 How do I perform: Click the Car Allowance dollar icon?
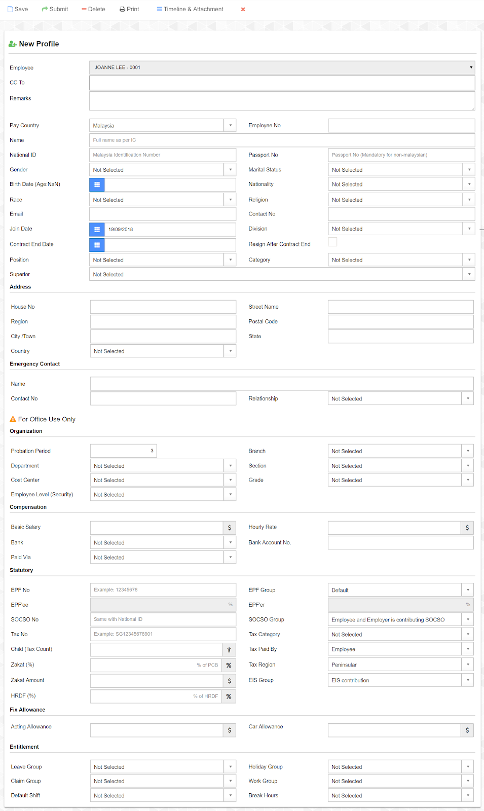pyautogui.click(x=467, y=730)
